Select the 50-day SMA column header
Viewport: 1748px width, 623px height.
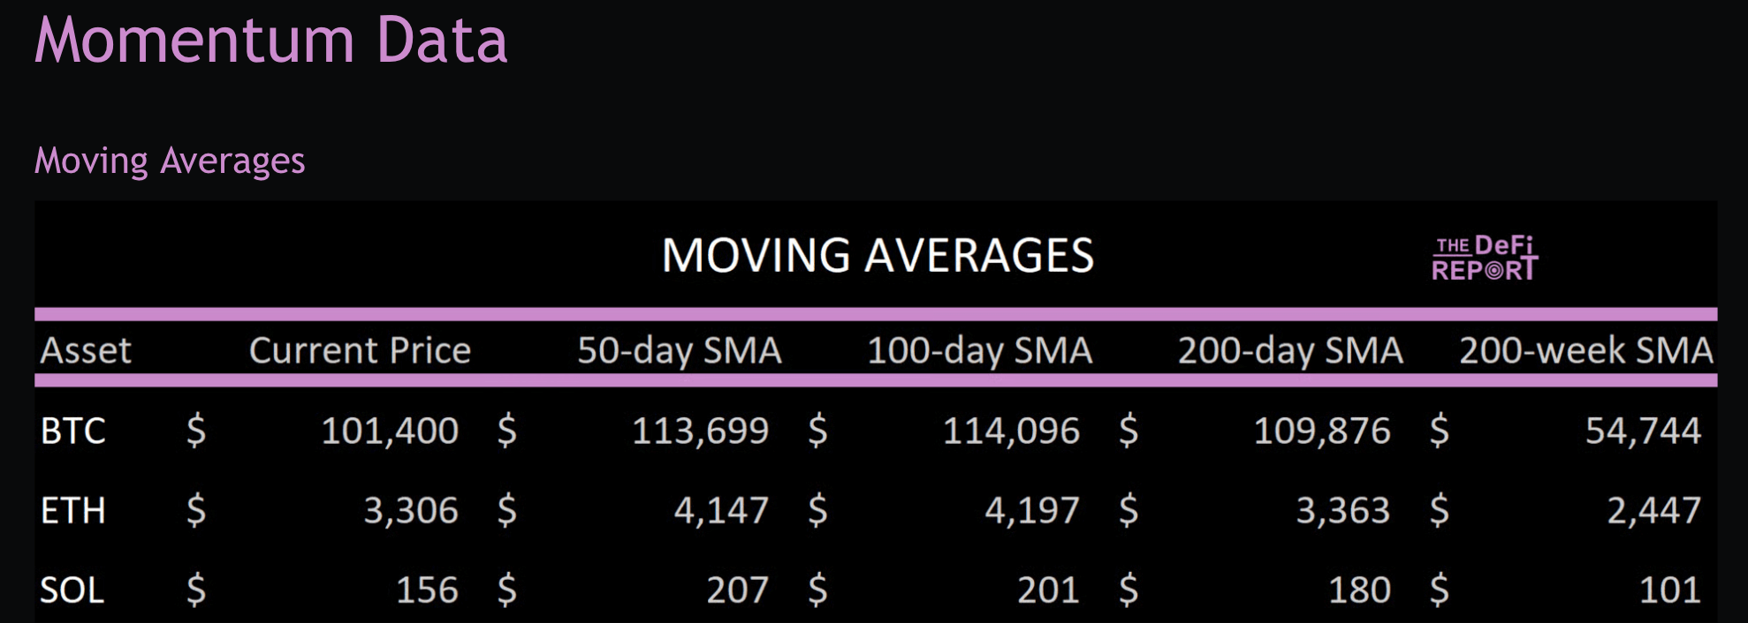679,350
